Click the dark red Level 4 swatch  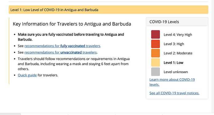(156, 35)
